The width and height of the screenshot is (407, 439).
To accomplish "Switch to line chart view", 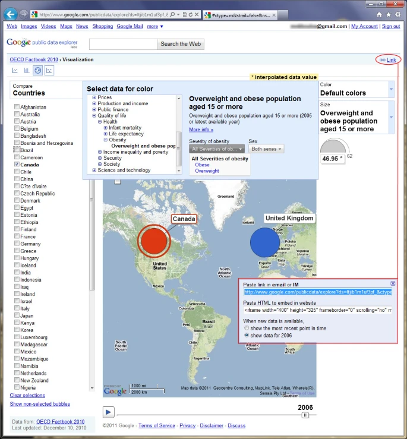I will (x=15, y=71).
